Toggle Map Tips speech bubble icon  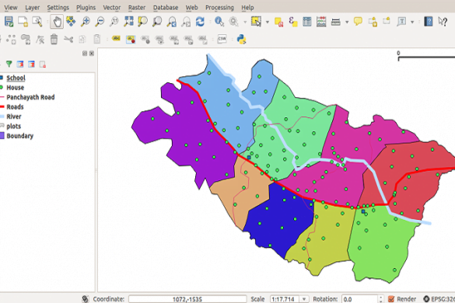[x=358, y=22]
